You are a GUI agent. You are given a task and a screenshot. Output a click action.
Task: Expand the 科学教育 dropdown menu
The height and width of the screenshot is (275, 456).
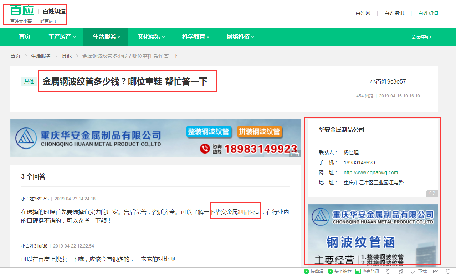[196, 36]
